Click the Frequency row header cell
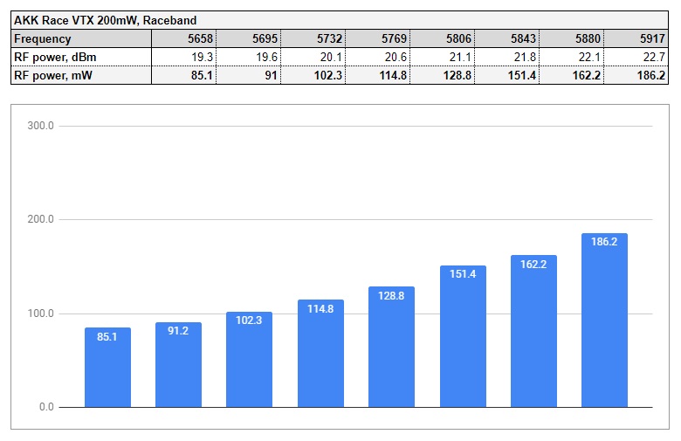This screenshot has width=681, height=441. coord(81,38)
